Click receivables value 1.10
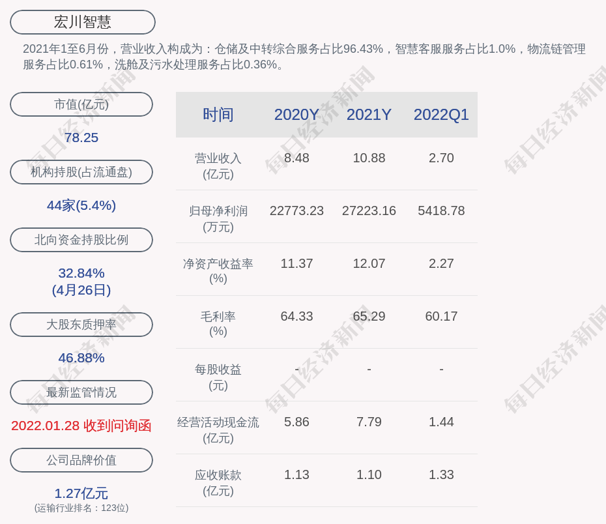 pyautogui.click(x=369, y=474)
